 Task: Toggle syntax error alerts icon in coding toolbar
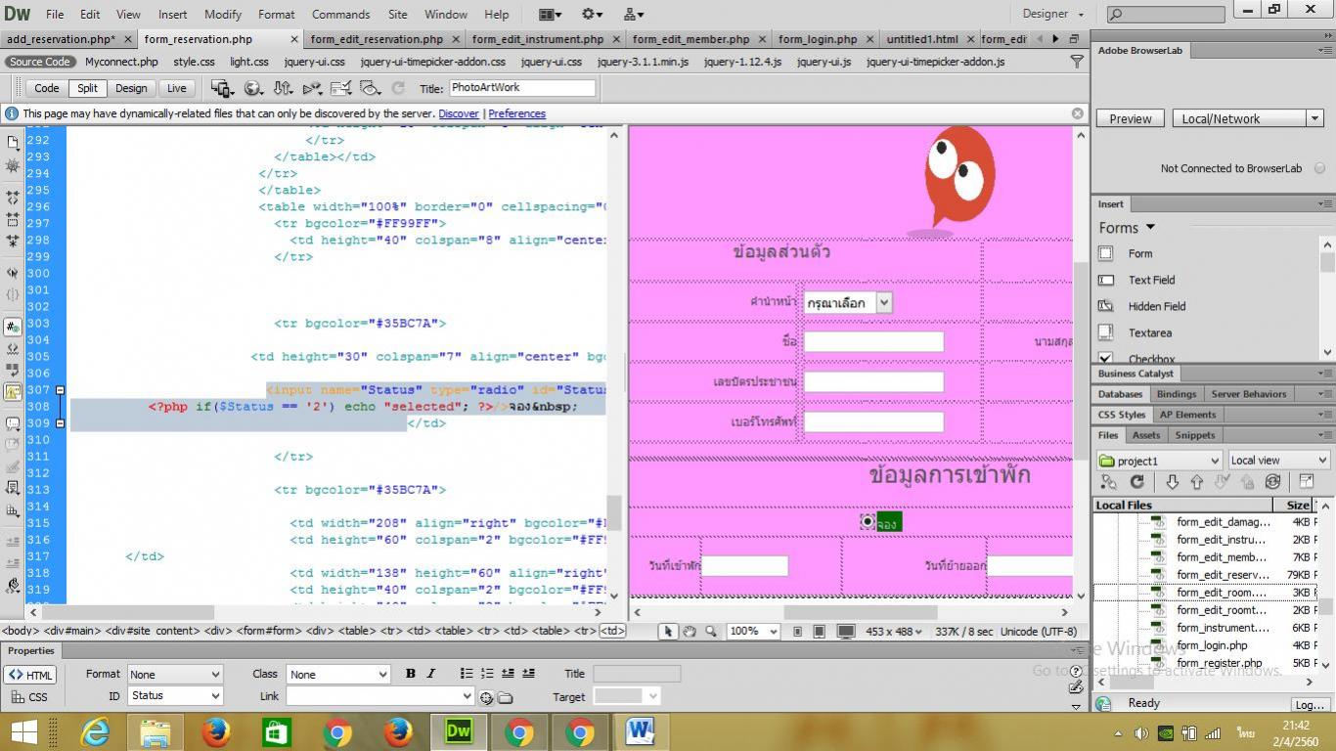point(13,392)
